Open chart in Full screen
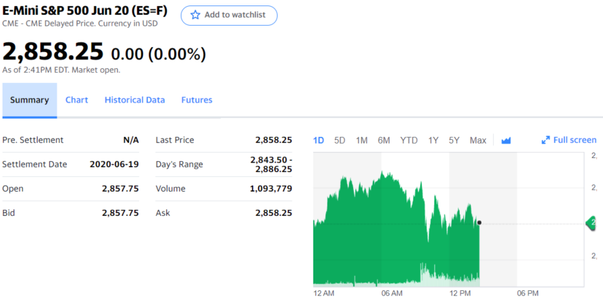The width and height of the screenshot is (603, 303). point(569,140)
